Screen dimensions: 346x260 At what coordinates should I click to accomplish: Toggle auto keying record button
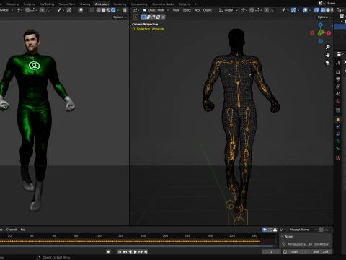point(108,251)
